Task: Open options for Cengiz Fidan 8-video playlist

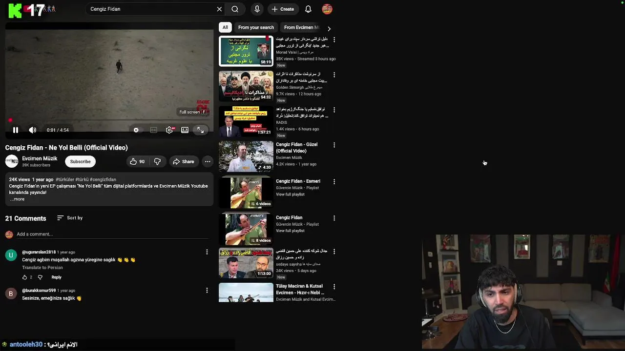Action: (x=334, y=218)
